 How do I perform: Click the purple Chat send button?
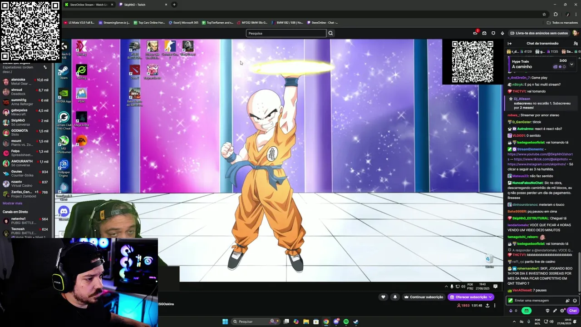(x=573, y=311)
